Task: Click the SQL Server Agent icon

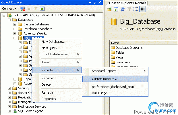Action: pos(15,111)
